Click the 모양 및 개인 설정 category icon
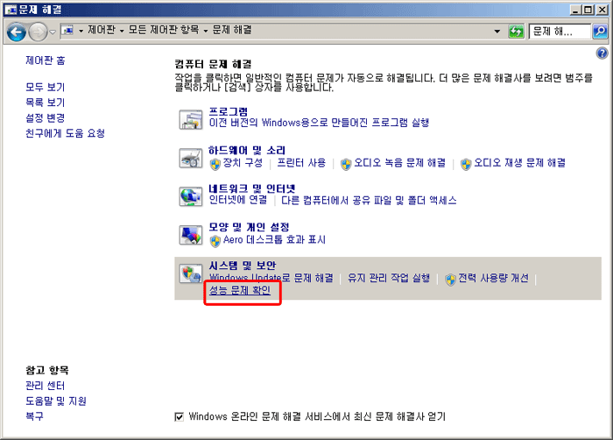The height and width of the screenshot is (440, 613). pos(191,235)
